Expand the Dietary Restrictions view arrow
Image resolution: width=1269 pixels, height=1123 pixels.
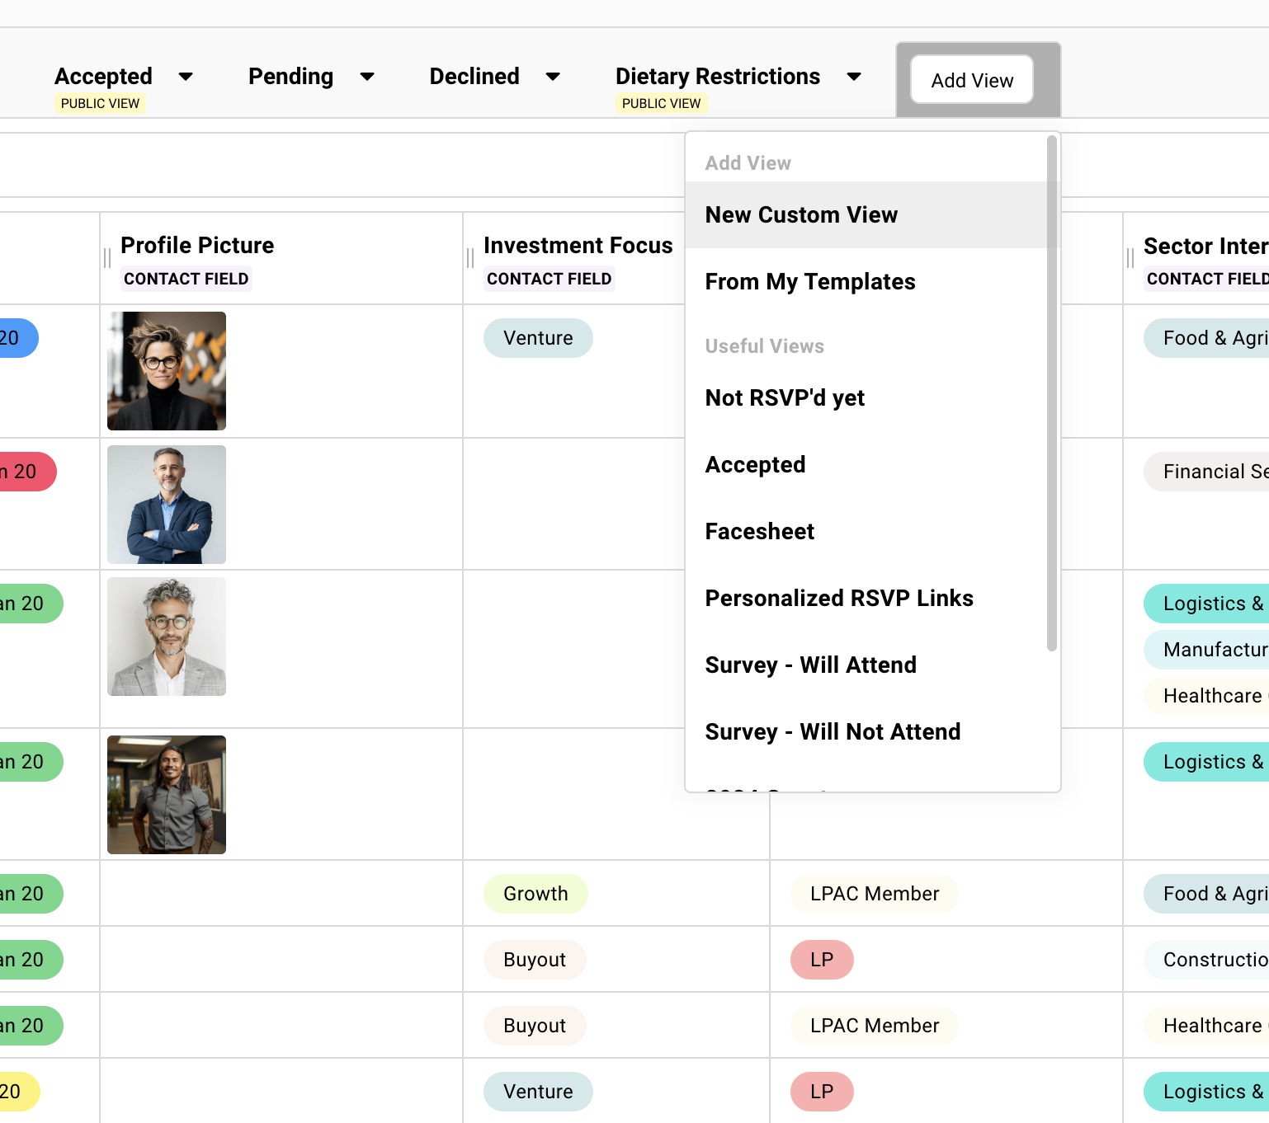point(854,77)
